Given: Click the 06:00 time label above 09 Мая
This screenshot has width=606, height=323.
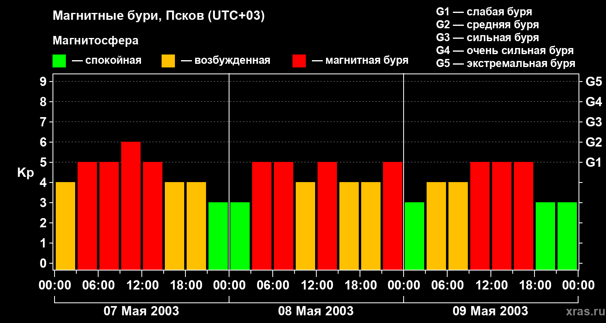Looking at the screenshot, I should pyautogui.click(x=447, y=285).
